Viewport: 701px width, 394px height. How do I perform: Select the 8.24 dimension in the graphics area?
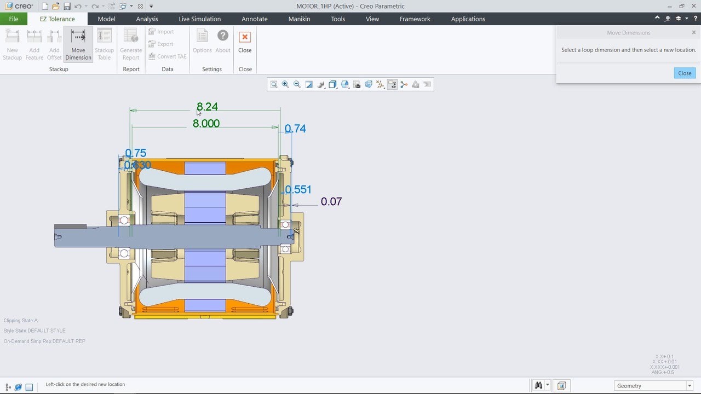click(x=207, y=107)
